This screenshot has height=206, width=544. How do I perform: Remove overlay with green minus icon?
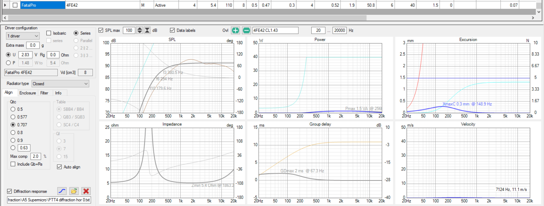pyautogui.click(x=246, y=30)
